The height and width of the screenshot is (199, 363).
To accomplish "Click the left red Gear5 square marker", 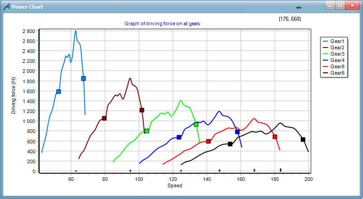I will click(208, 141).
